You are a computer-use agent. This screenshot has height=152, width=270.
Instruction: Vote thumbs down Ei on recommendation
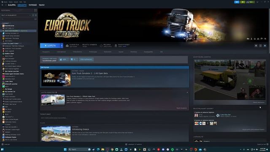73,59
